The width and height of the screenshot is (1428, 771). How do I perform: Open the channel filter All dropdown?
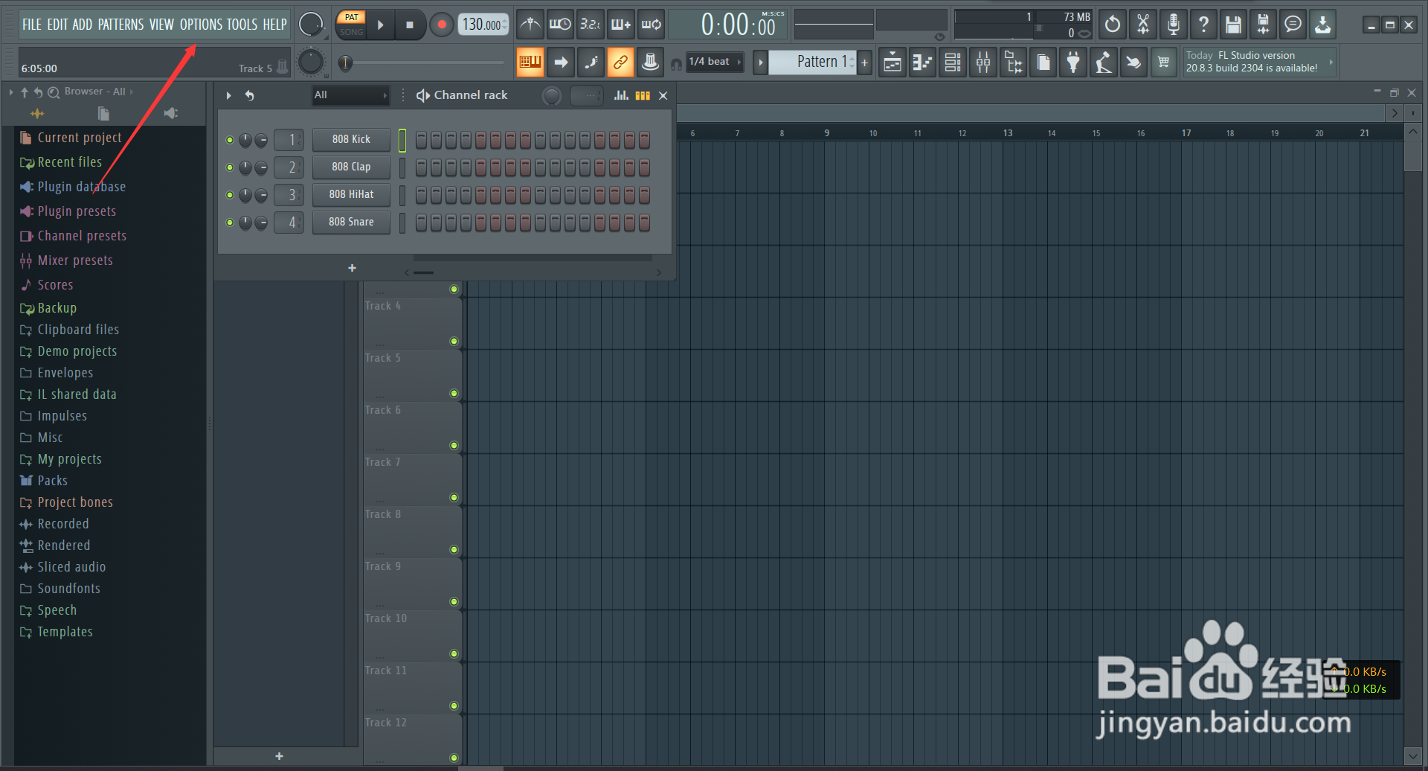(350, 95)
